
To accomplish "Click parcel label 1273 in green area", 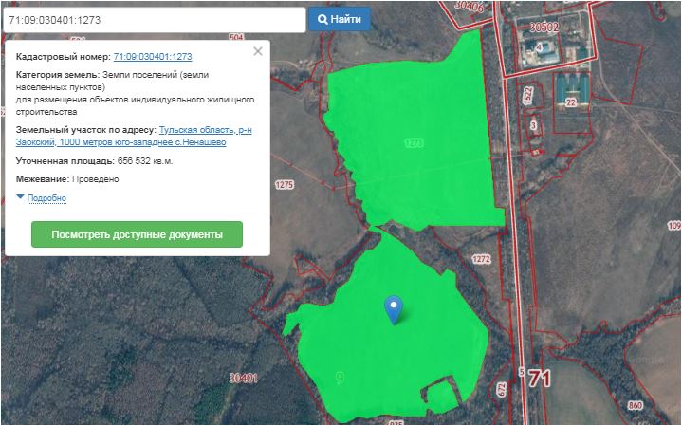I will coord(413,142).
